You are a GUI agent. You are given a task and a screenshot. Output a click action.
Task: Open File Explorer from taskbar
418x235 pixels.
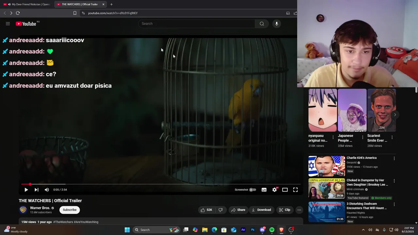pyautogui.click(x=205, y=230)
